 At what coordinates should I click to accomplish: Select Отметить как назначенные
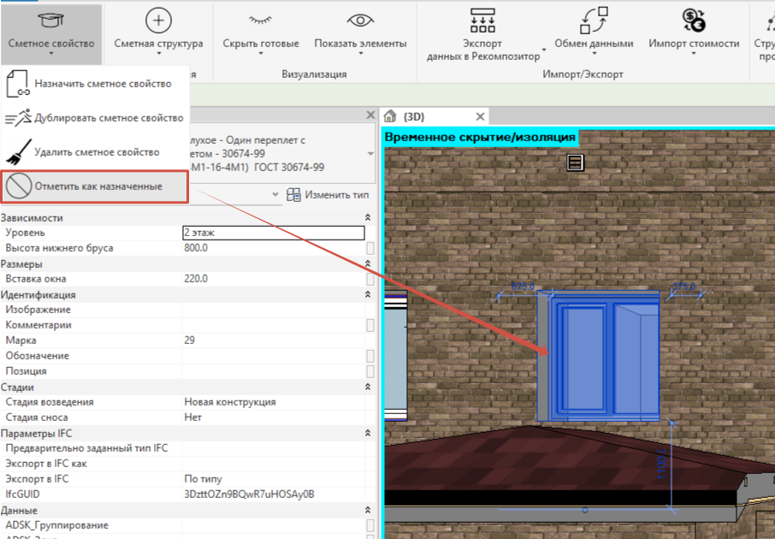[95, 187]
